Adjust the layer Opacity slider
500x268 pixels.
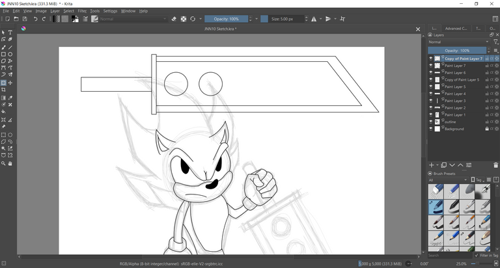pyautogui.click(x=457, y=50)
